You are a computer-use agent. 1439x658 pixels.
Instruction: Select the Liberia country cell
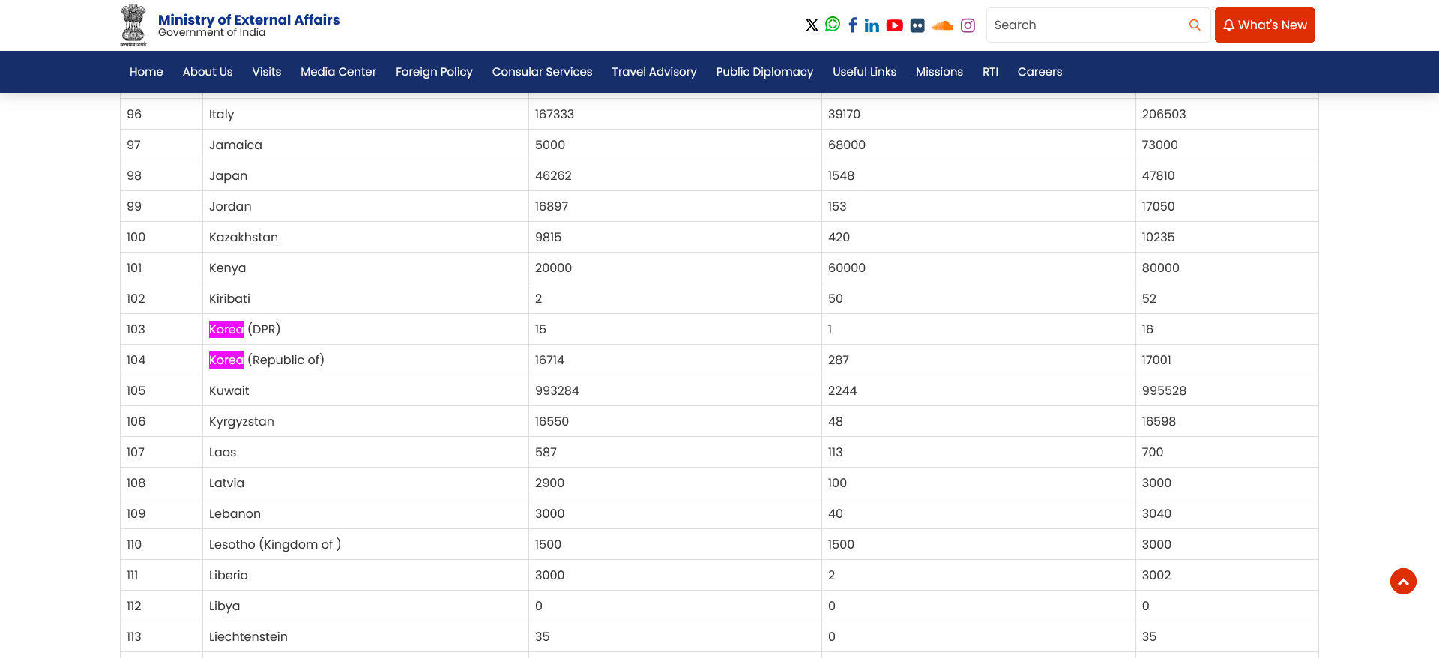[x=366, y=576]
